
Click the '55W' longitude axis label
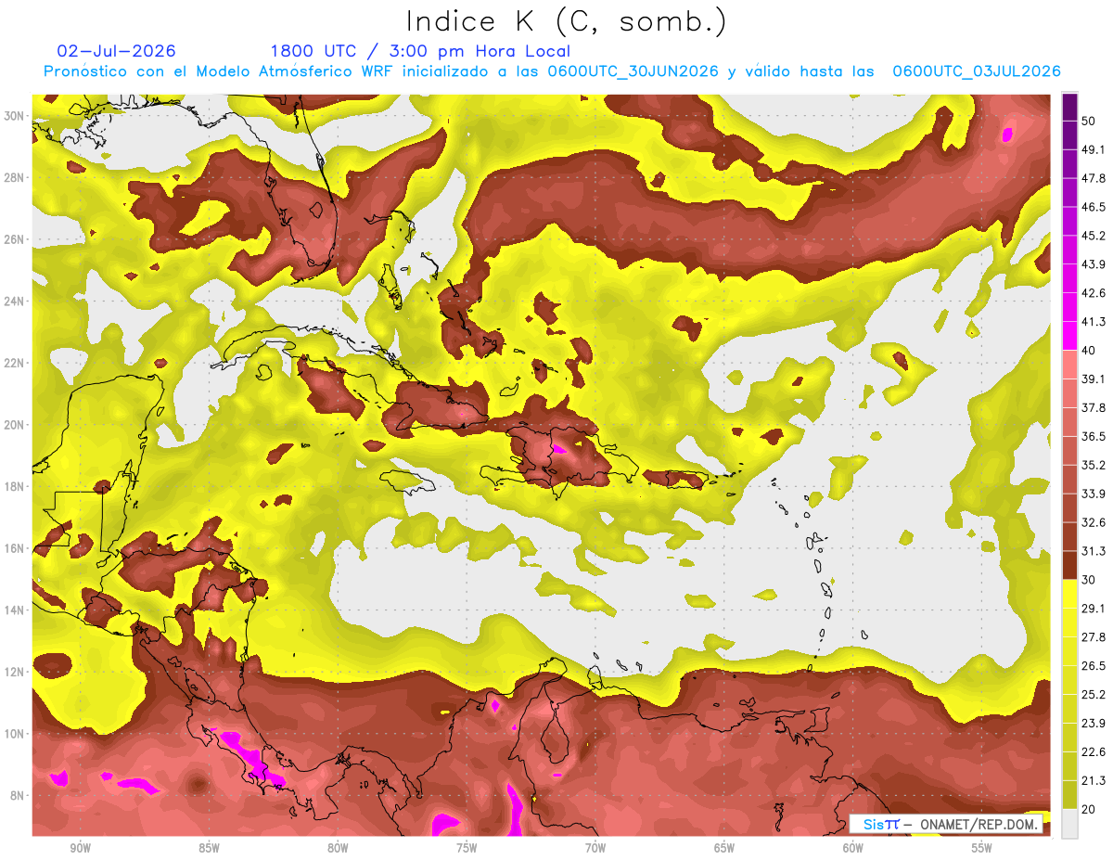pyautogui.click(x=981, y=848)
